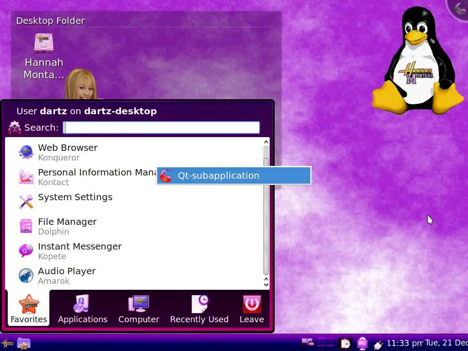The image size is (468, 351).
Task: Click the Hannah Montana kickoff launcher button
Action: [7, 344]
